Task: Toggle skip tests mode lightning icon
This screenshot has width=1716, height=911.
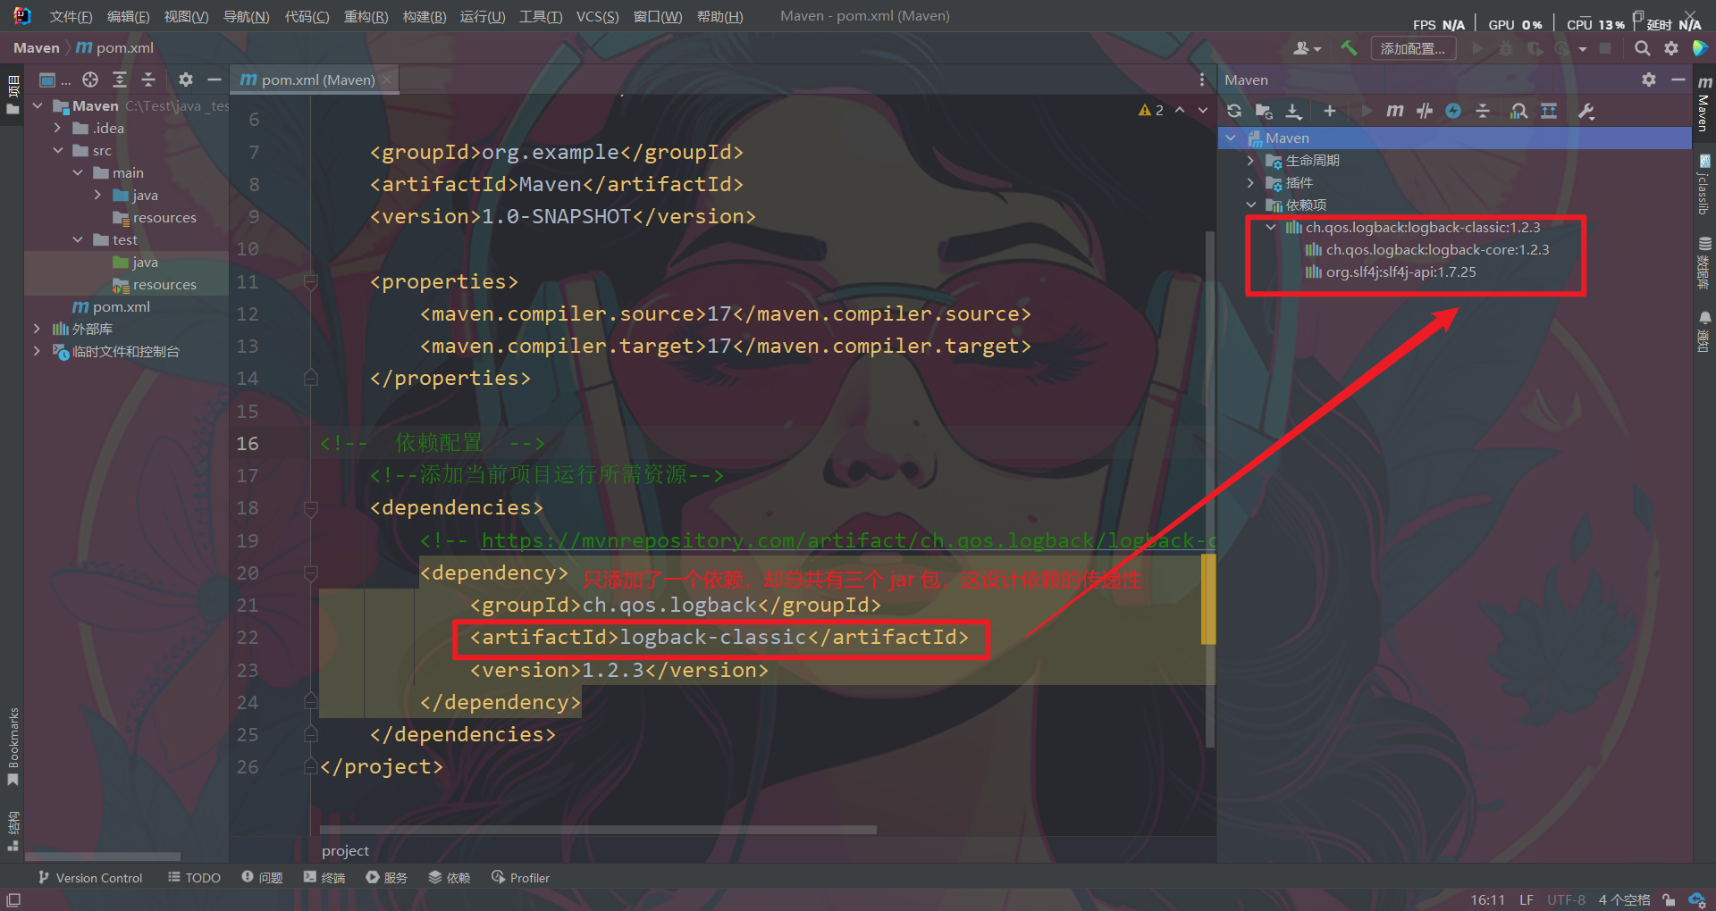Action: (x=1453, y=111)
